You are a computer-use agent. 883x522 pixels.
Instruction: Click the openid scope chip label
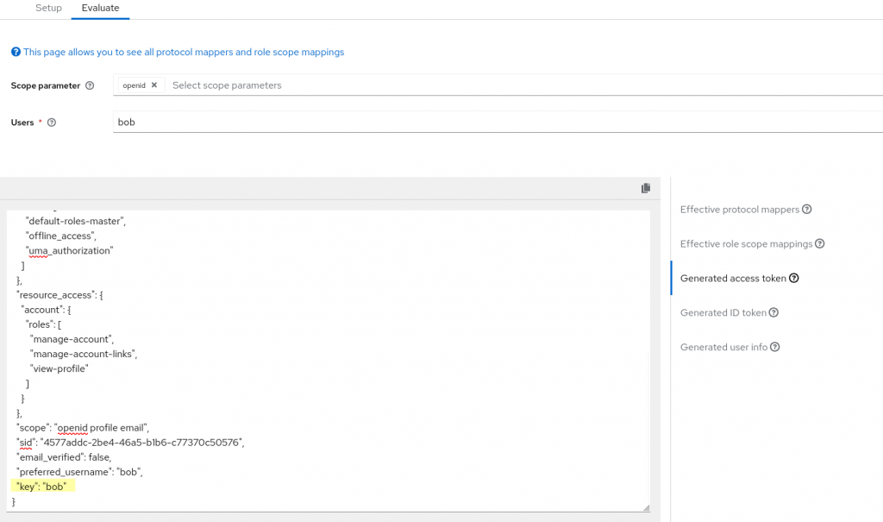[134, 85]
